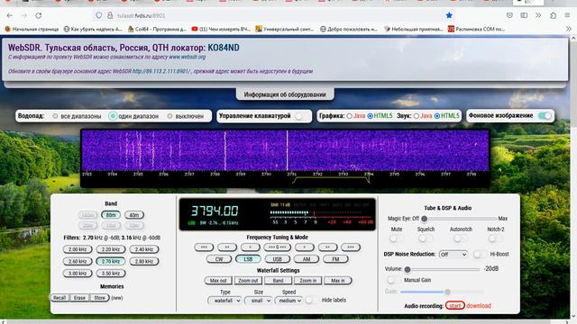Toggle 'Фоновое изображение' switch
The image size is (577, 324).
545,116
